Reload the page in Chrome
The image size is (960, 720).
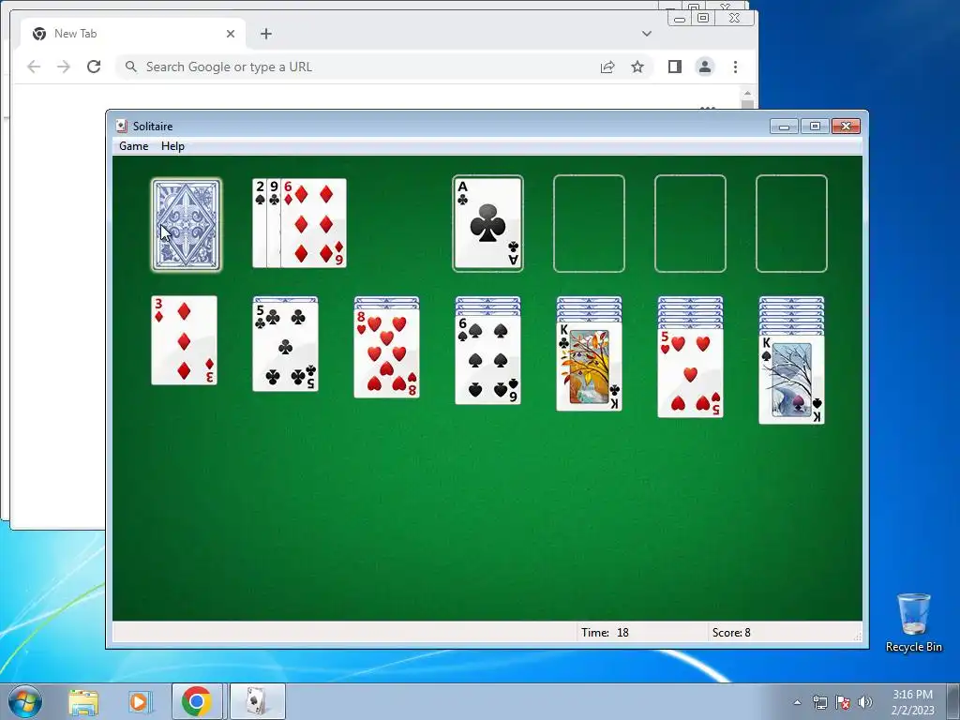(94, 67)
